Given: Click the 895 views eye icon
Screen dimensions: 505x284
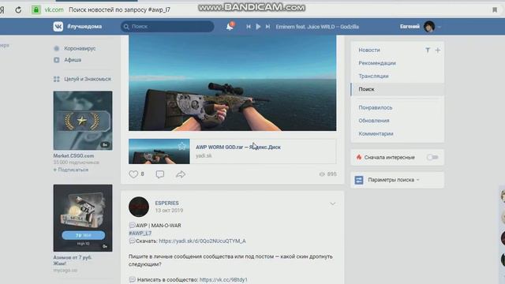Looking at the screenshot, I should [x=322, y=174].
